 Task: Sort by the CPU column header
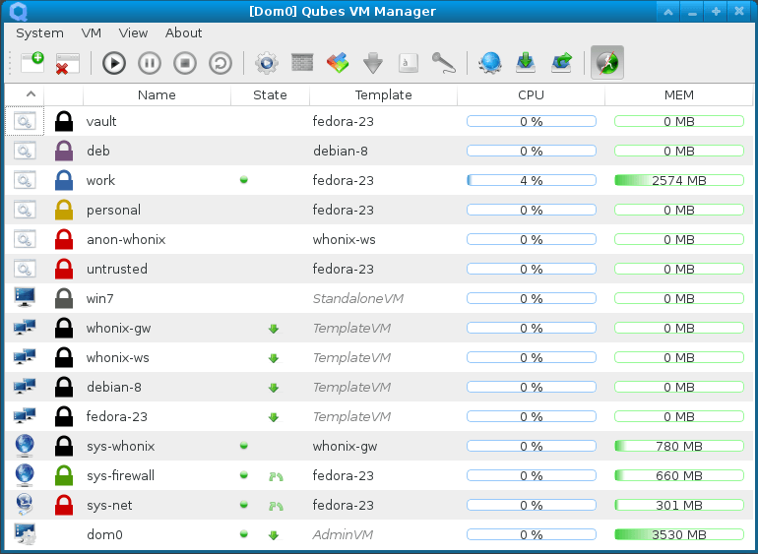(531, 94)
